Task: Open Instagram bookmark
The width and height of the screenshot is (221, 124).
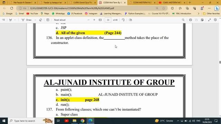Action: (91, 13)
